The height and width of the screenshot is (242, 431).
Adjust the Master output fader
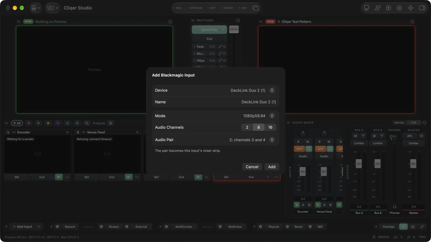413,163
